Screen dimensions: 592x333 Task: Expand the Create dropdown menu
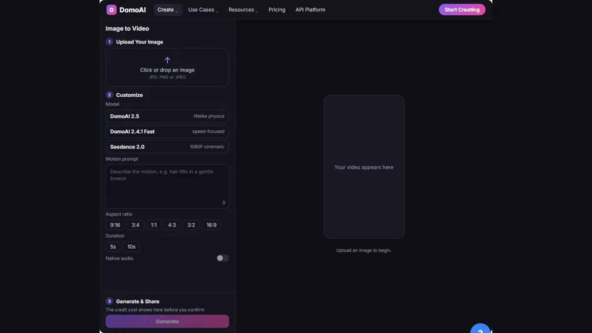[168, 10]
